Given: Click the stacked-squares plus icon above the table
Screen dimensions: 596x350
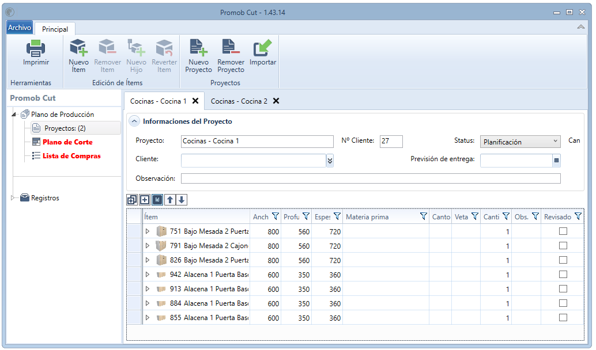Looking at the screenshot, I should point(132,200).
